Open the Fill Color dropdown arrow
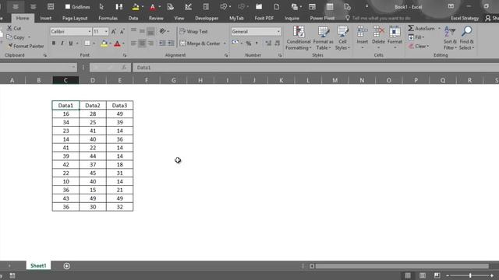Screen dimensions: 499x280 (111, 44)
